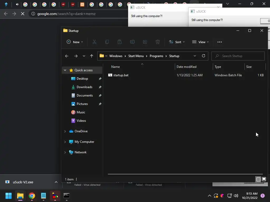Refresh the Startup folder view
The width and height of the screenshot is (270, 202).
pos(204,56)
